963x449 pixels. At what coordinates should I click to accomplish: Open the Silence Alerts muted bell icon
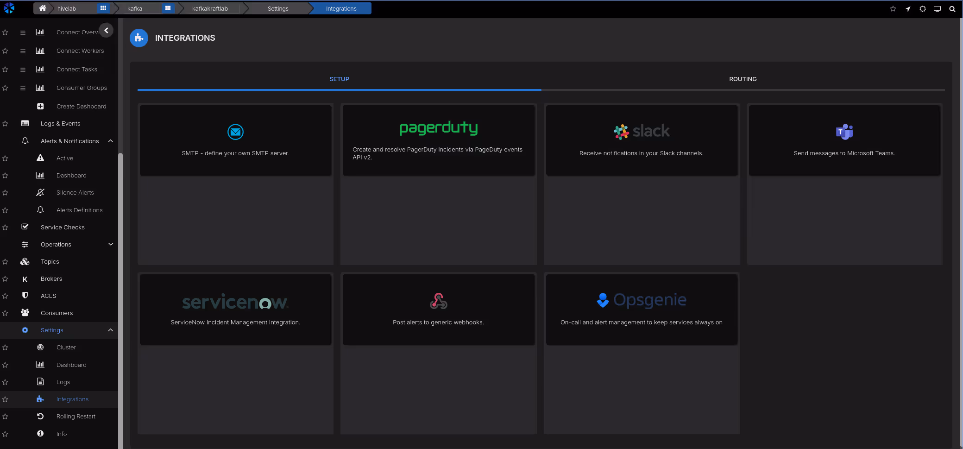click(40, 192)
